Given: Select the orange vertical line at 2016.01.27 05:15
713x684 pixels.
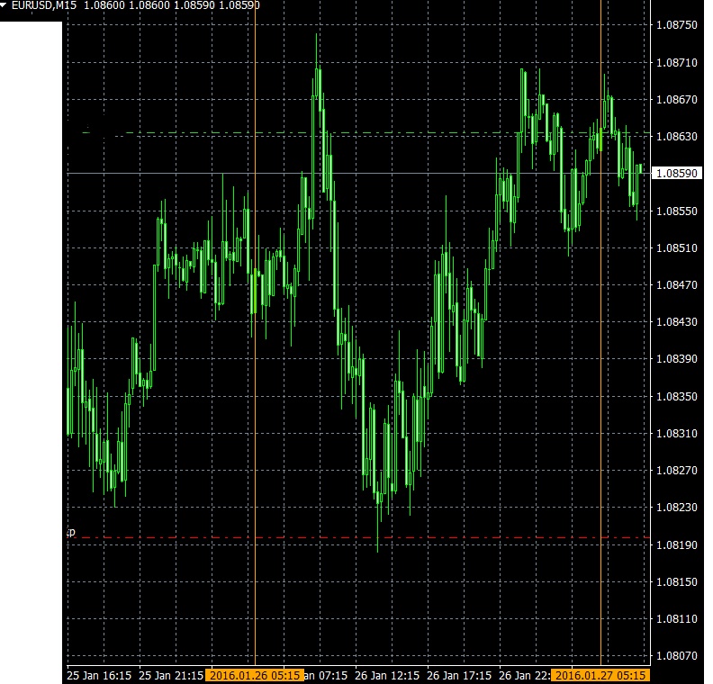Looking at the screenshot, I should [x=600, y=332].
